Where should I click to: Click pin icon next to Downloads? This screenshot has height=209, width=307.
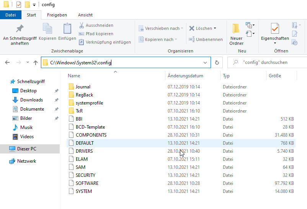point(56,100)
